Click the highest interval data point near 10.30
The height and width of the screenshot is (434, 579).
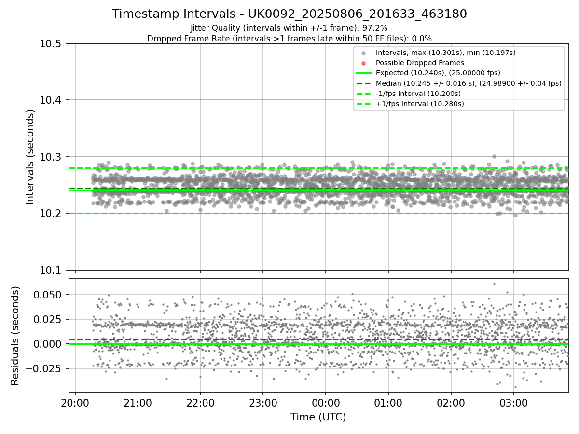tap(494, 156)
